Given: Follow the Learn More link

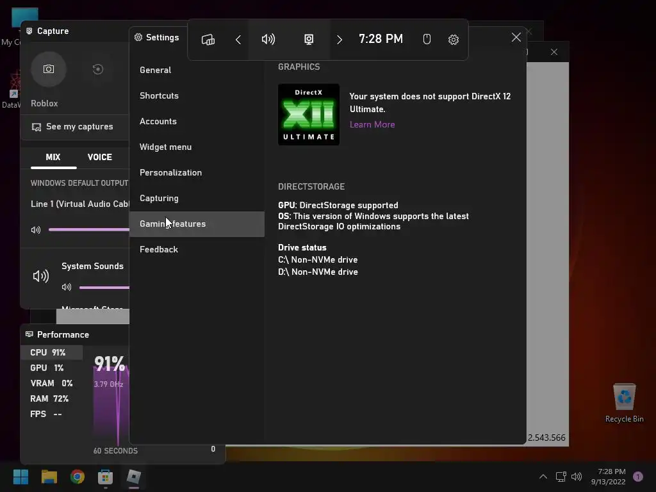Looking at the screenshot, I should pos(372,125).
